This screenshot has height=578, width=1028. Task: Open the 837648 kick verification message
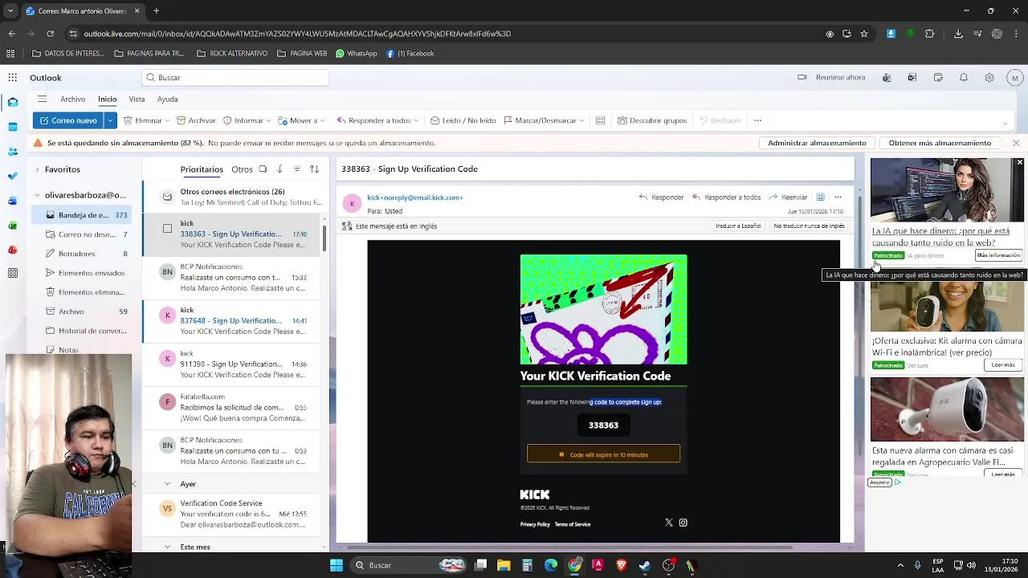click(x=231, y=320)
